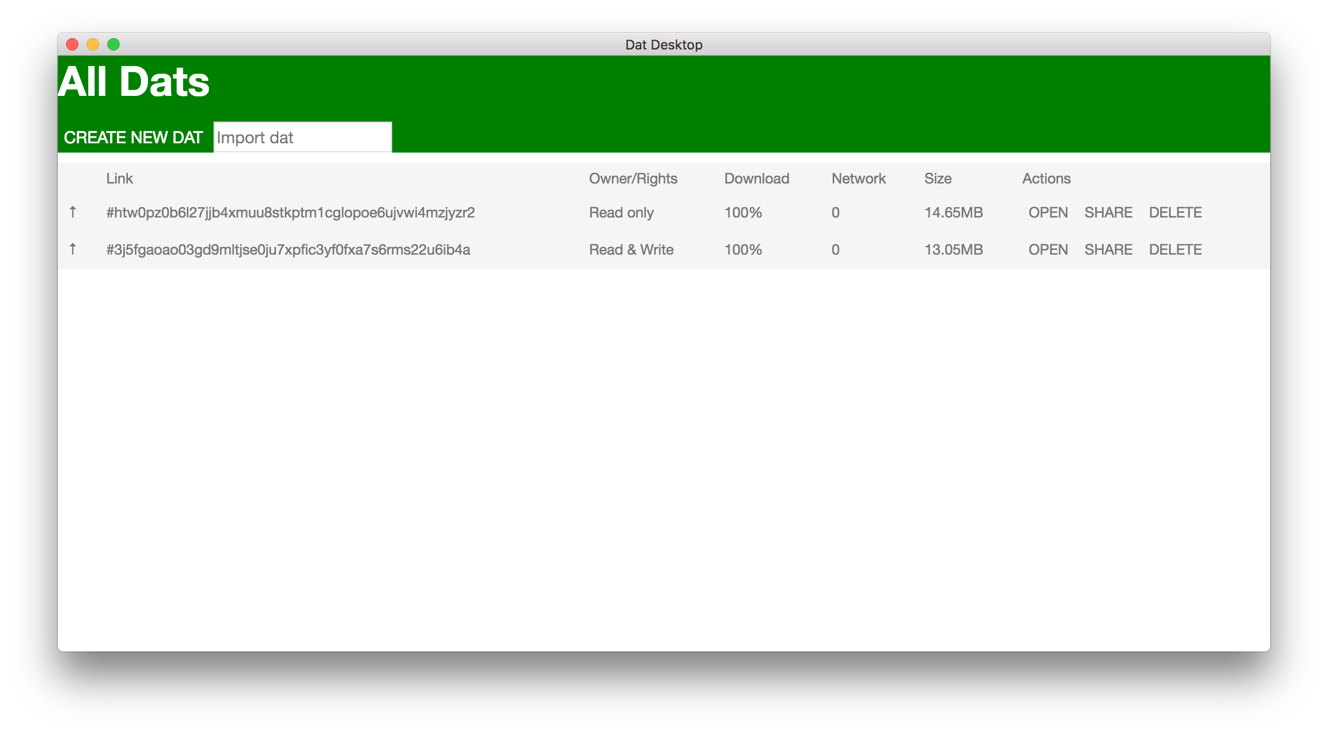Click the #3j5fgaoao03gd dat link
Screen dimensions: 1328x734
(x=288, y=249)
